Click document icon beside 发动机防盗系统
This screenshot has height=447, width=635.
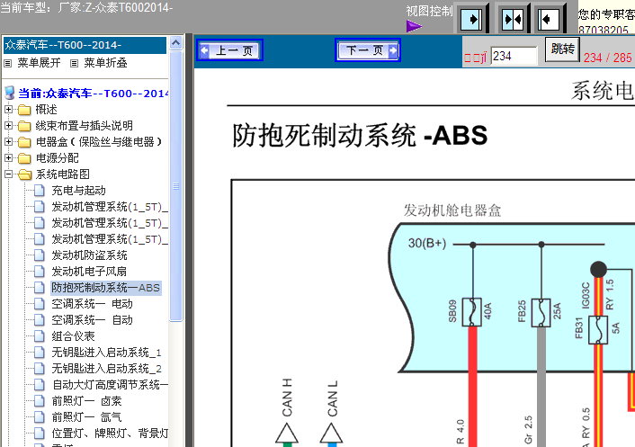click(40, 255)
